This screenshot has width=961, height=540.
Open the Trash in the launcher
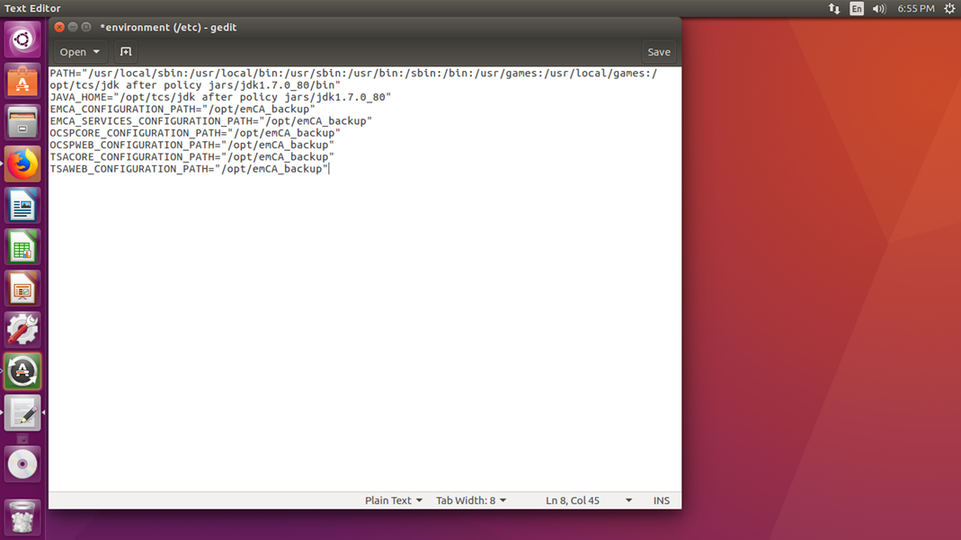point(22,518)
